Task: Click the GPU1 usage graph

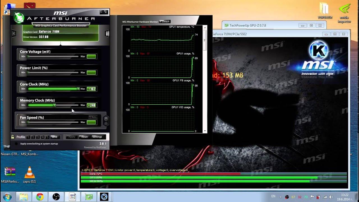Action: click(x=162, y=67)
